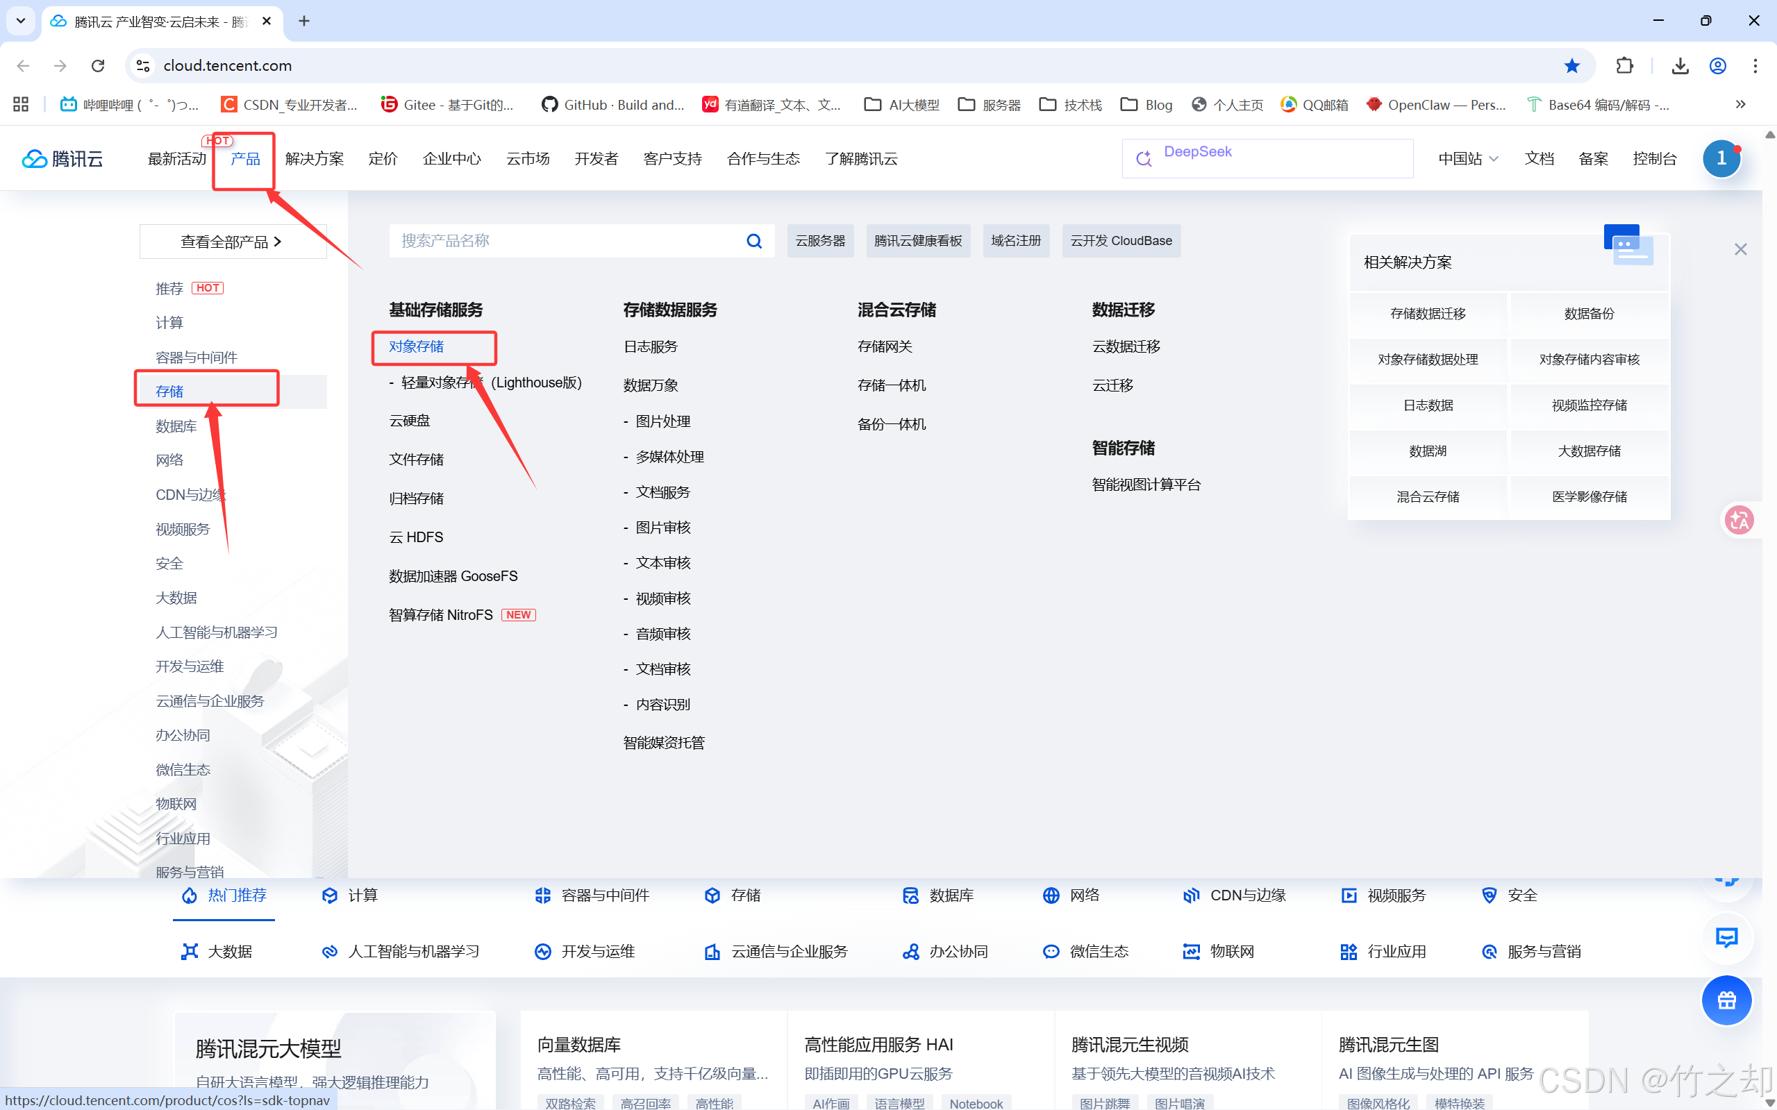Open the GitHub bookmark
The height and width of the screenshot is (1110, 1777).
point(612,104)
